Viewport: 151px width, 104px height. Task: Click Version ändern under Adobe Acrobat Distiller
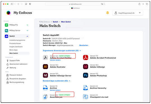click(55, 60)
